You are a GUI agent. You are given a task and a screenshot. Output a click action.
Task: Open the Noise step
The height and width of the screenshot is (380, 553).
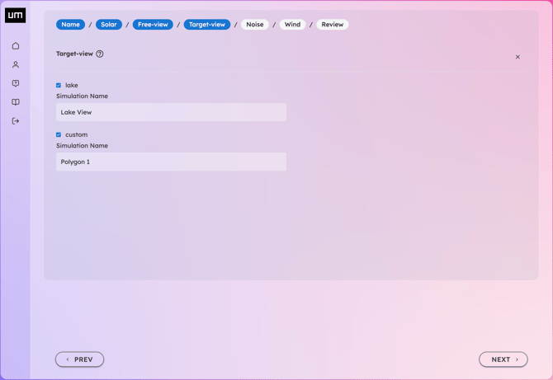click(254, 25)
